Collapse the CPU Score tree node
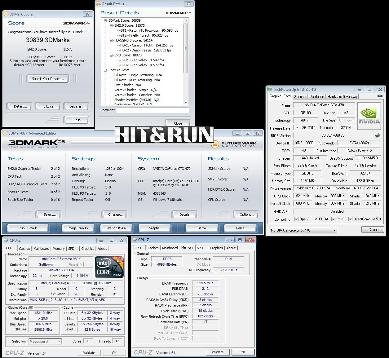This screenshot has width=389, height=358. (111, 55)
